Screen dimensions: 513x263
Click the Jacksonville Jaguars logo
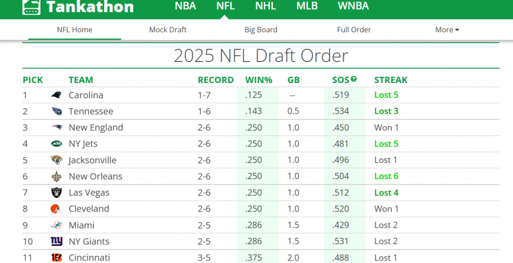pyautogui.click(x=56, y=160)
